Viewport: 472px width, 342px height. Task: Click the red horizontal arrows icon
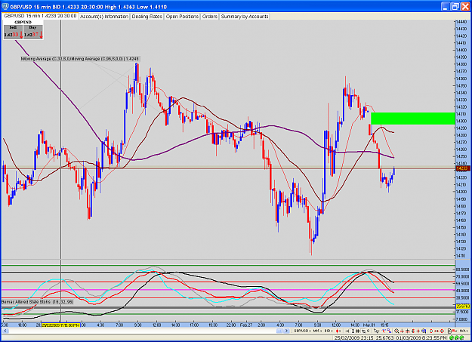437,331
